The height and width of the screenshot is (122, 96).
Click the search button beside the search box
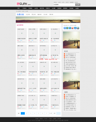click(x=78, y=5)
